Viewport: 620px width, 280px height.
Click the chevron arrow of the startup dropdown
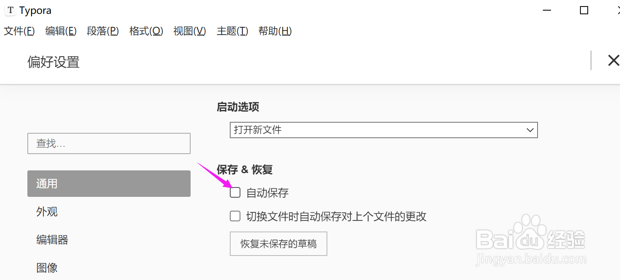click(530, 130)
